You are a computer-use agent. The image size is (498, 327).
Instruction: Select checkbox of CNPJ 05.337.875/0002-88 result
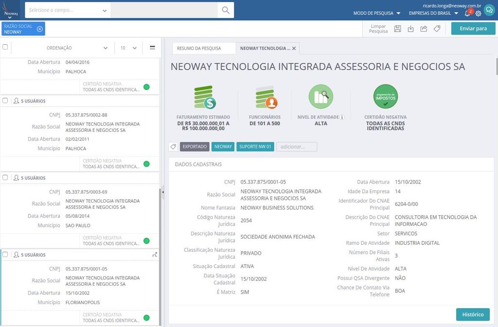(6, 101)
